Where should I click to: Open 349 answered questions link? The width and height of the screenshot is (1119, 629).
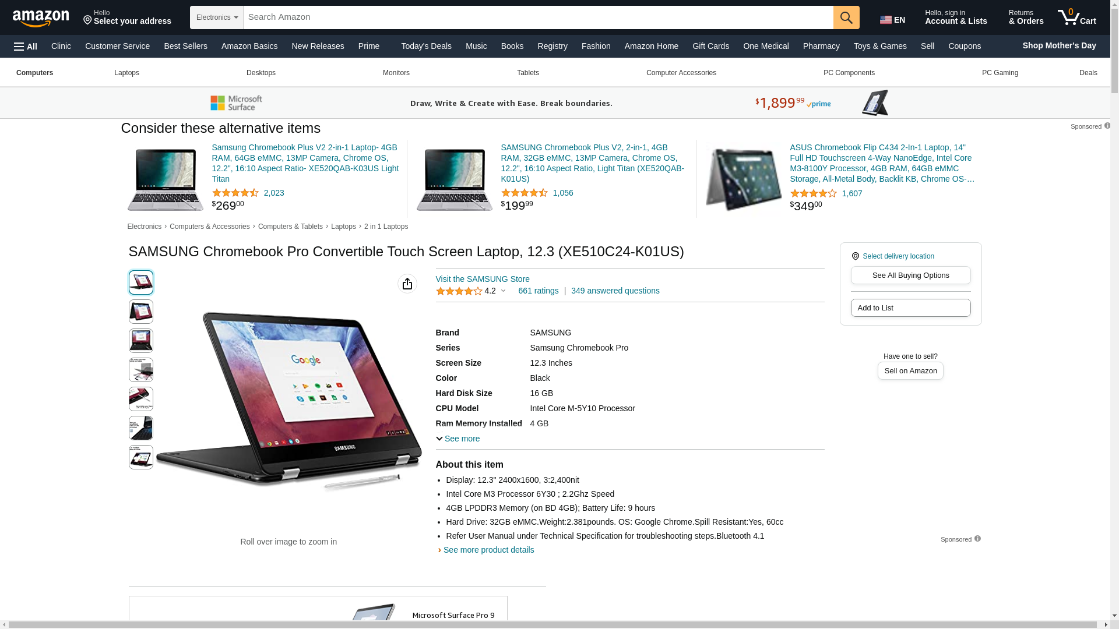615,291
